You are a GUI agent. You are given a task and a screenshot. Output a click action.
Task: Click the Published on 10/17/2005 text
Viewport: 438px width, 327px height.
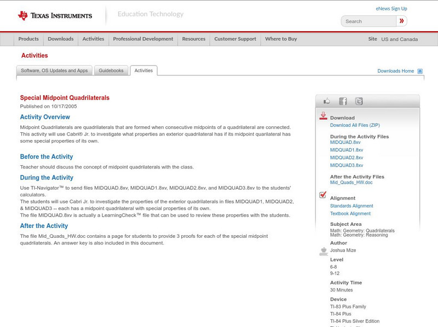coord(48,106)
